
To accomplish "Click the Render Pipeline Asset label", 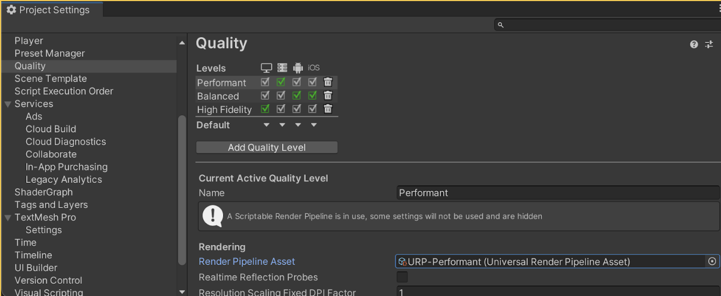I will point(247,262).
